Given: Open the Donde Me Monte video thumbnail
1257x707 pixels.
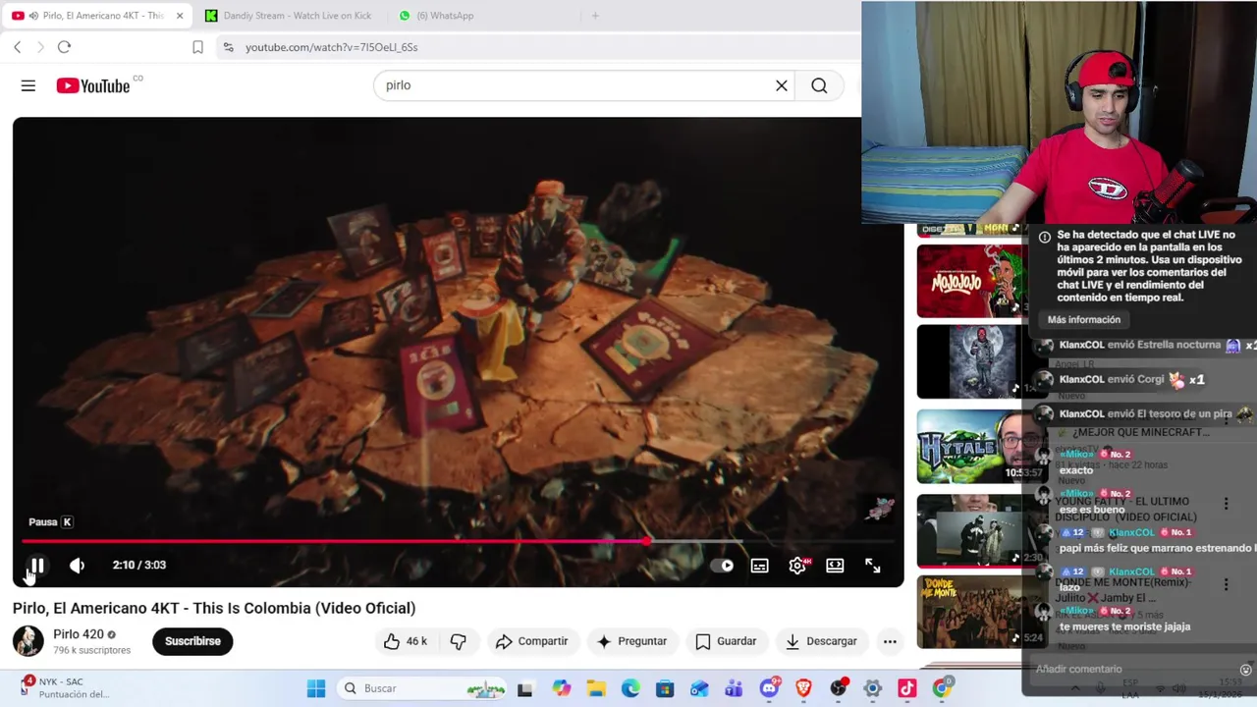Looking at the screenshot, I should [970, 612].
